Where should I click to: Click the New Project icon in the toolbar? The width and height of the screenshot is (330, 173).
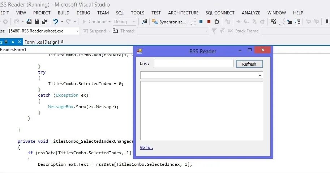(17, 22)
